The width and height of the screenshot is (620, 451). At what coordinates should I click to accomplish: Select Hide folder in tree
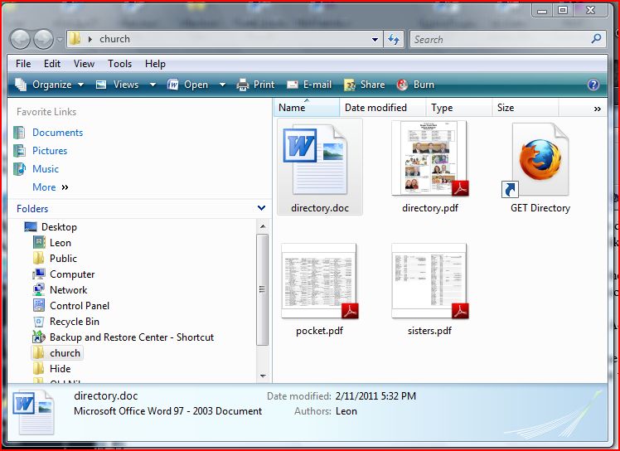[x=61, y=369]
